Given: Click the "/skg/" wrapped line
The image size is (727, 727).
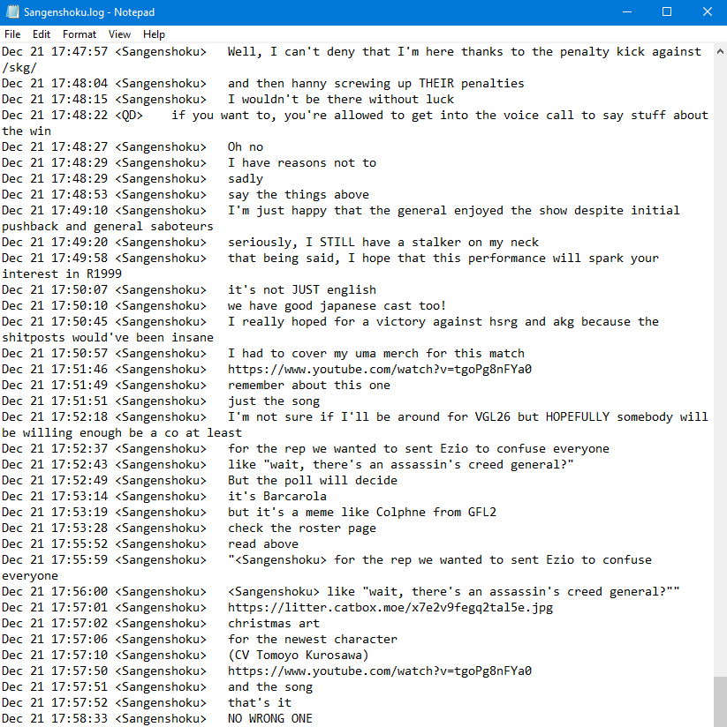Looking at the screenshot, I should [x=19, y=68].
